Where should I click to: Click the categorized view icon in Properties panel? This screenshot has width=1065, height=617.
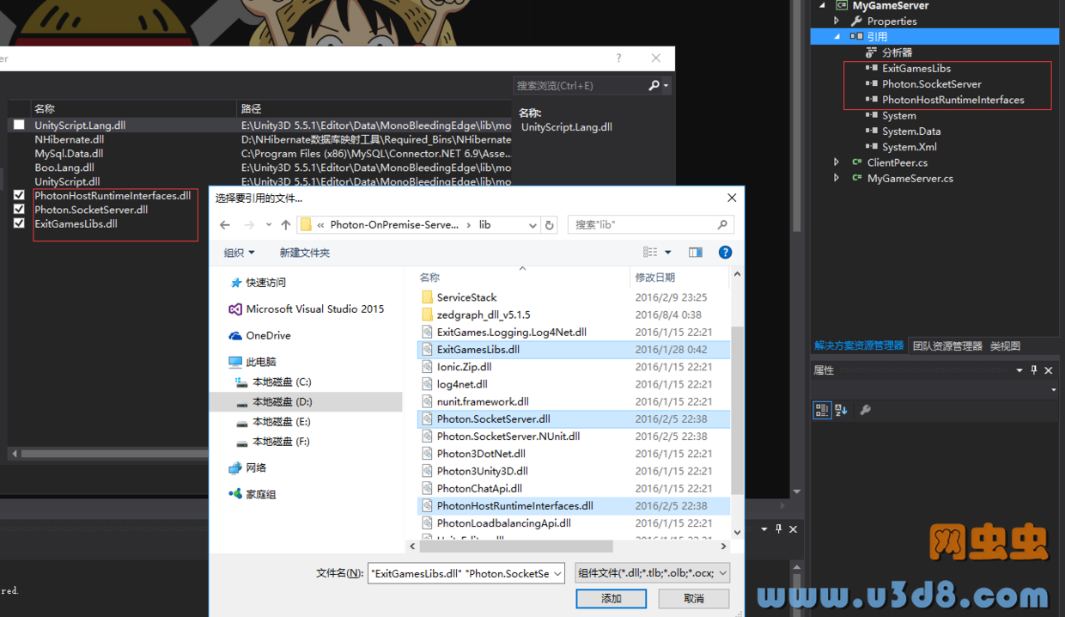pyautogui.click(x=822, y=410)
